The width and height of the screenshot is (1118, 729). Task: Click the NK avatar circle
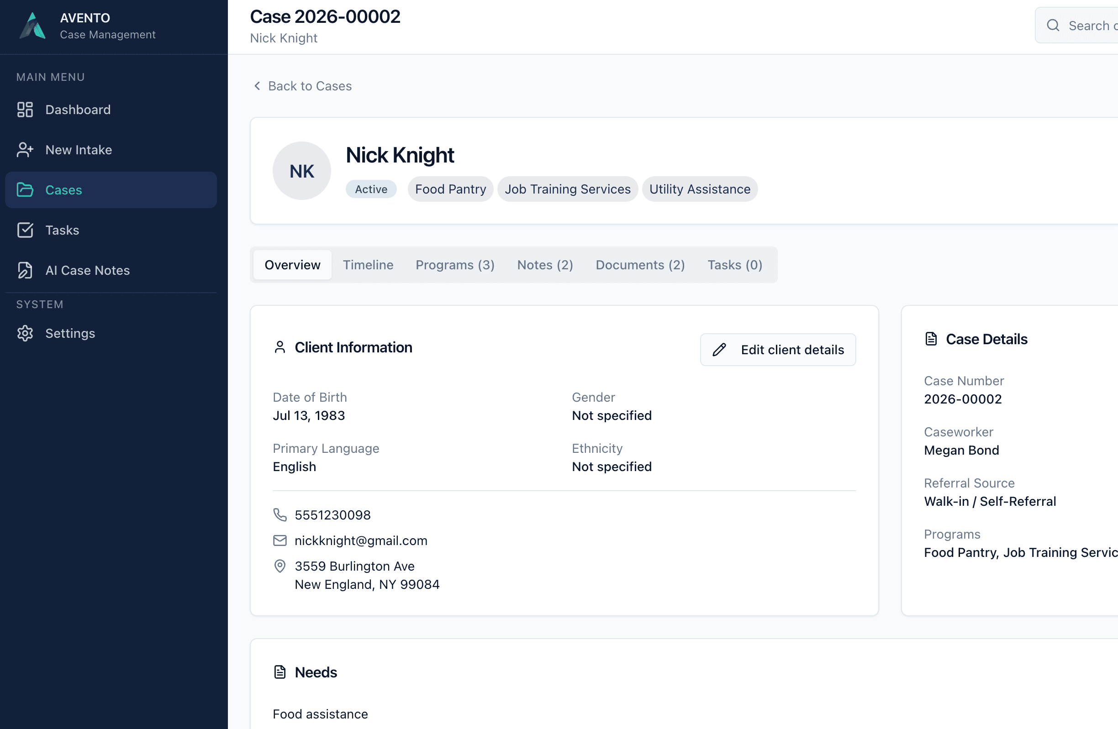coord(301,171)
